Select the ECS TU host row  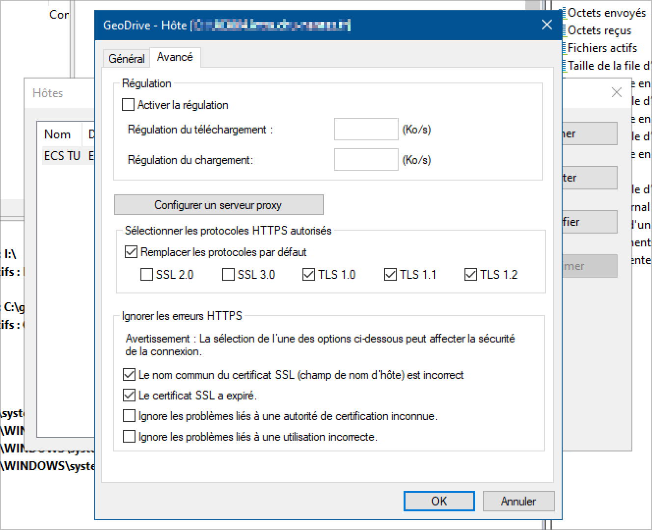tap(62, 156)
